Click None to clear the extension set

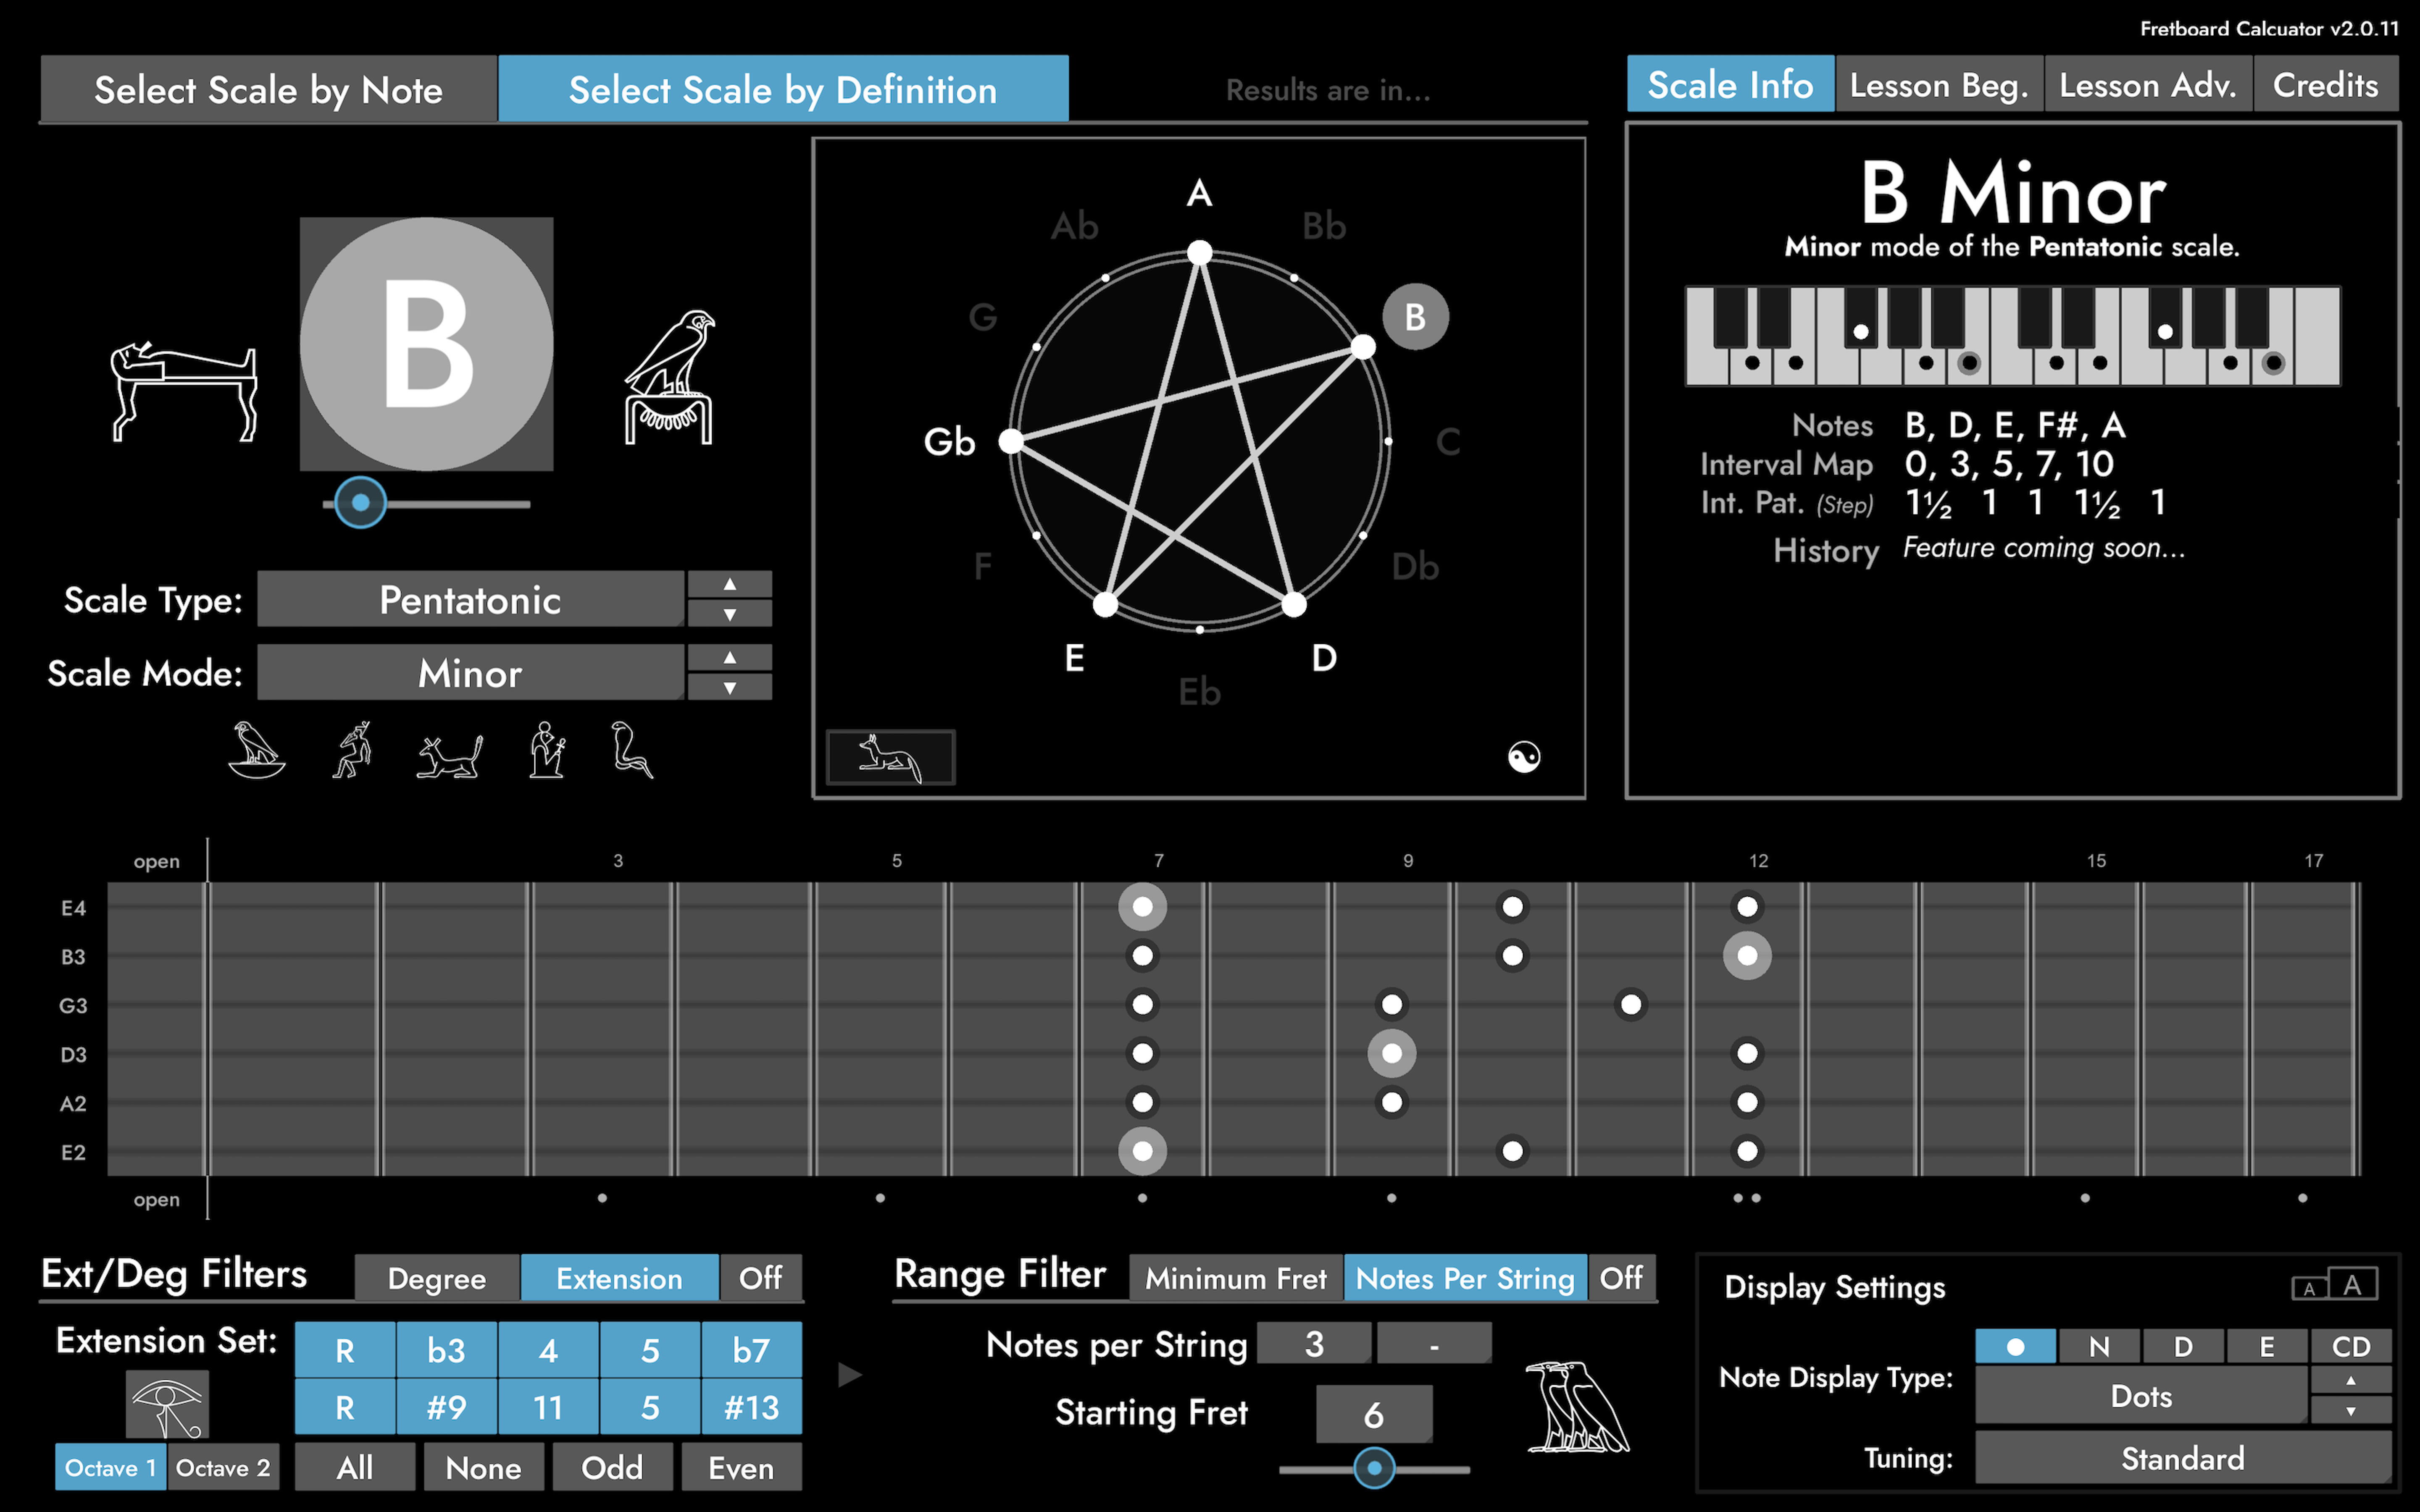(484, 1467)
